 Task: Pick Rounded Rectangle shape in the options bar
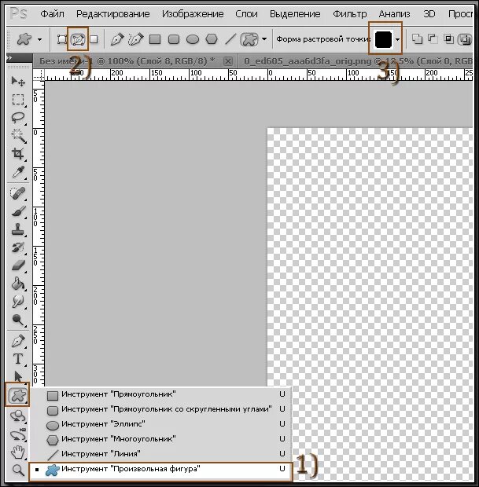click(174, 39)
